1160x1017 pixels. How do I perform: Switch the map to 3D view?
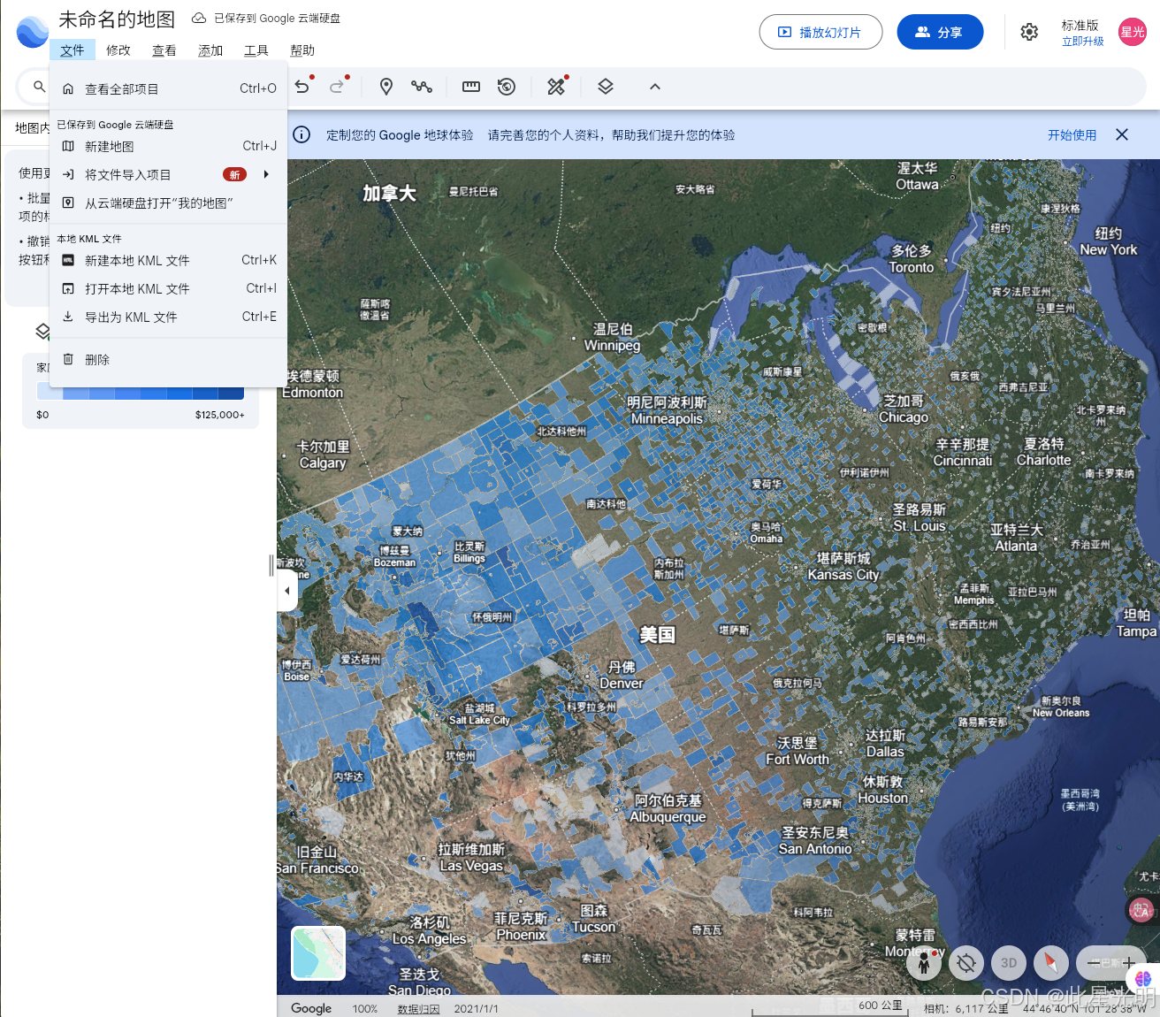[1009, 962]
